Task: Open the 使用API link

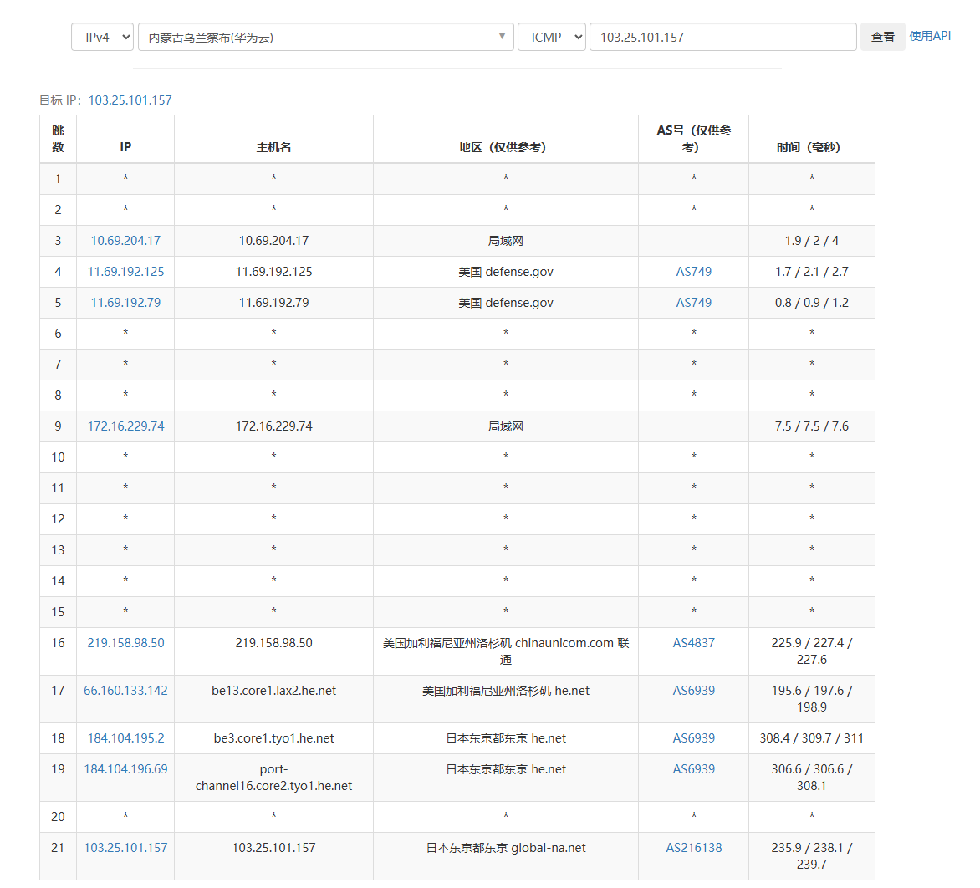Action: pos(930,36)
